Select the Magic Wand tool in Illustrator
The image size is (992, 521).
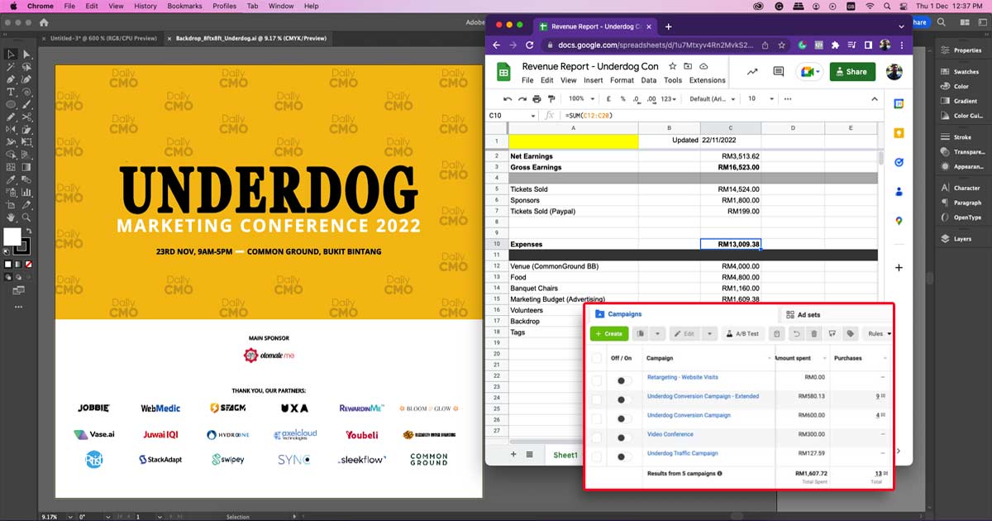tap(11, 68)
